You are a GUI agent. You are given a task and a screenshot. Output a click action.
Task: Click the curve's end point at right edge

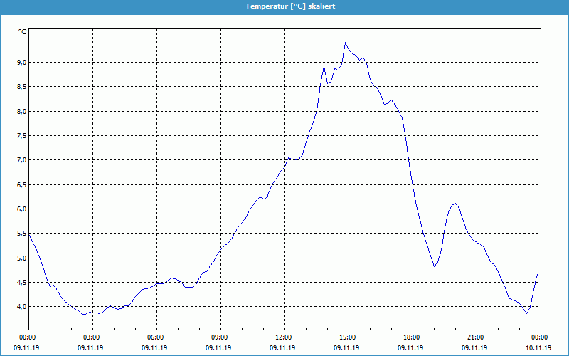537,274
